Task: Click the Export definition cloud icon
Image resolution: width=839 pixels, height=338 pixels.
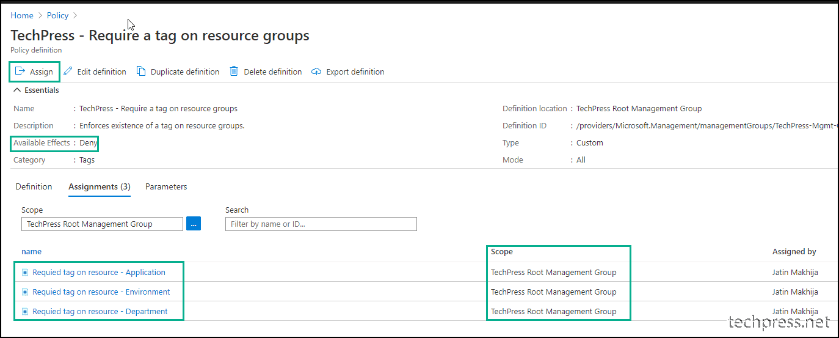Action: point(316,72)
